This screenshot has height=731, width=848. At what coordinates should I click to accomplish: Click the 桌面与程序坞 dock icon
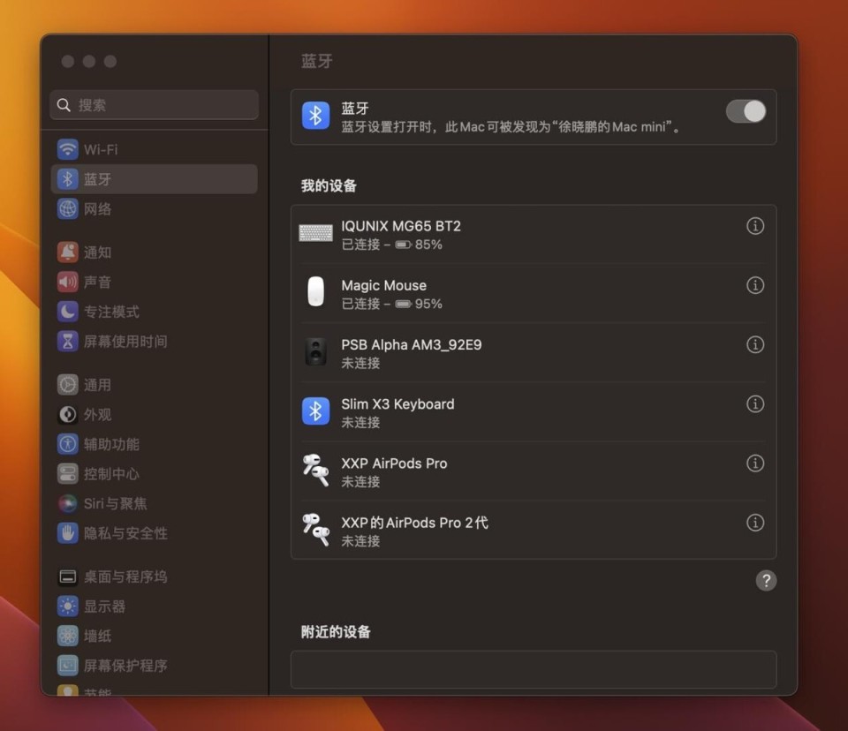pos(68,577)
